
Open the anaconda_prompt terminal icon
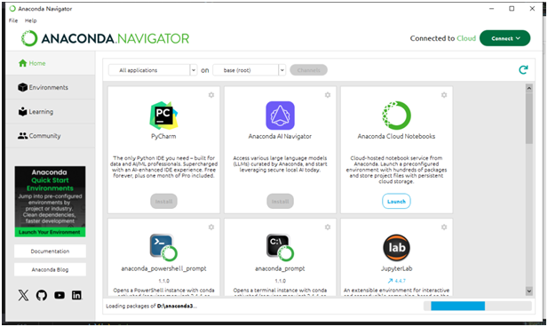(280, 248)
